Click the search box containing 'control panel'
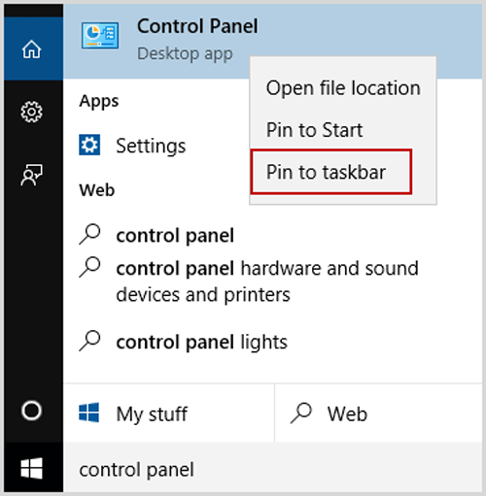The image size is (486, 496). click(273, 469)
